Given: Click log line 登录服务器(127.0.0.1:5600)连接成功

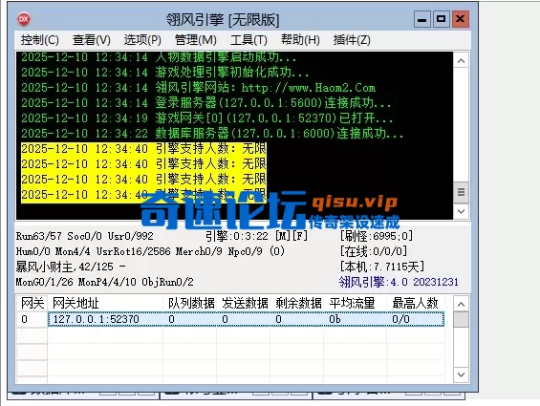Looking at the screenshot, I should pyautogui.click(x=205, y=103).
